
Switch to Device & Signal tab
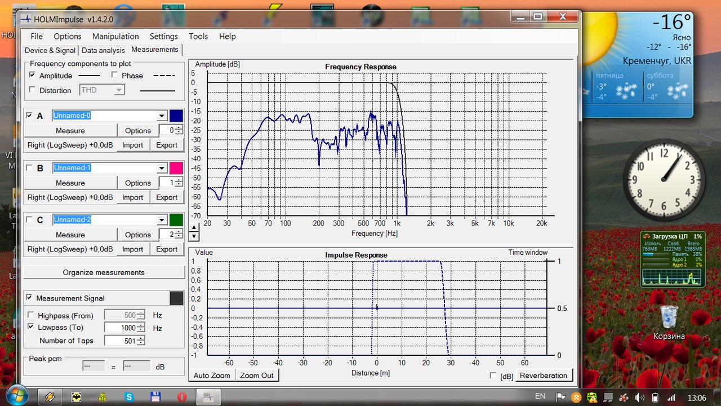[50, 50]
